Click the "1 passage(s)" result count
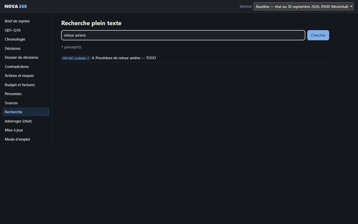 coord(71,47)
